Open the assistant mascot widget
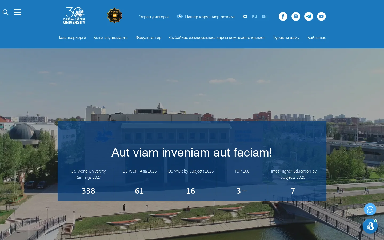Screen dimensions: 384x240 click(370, 226)
